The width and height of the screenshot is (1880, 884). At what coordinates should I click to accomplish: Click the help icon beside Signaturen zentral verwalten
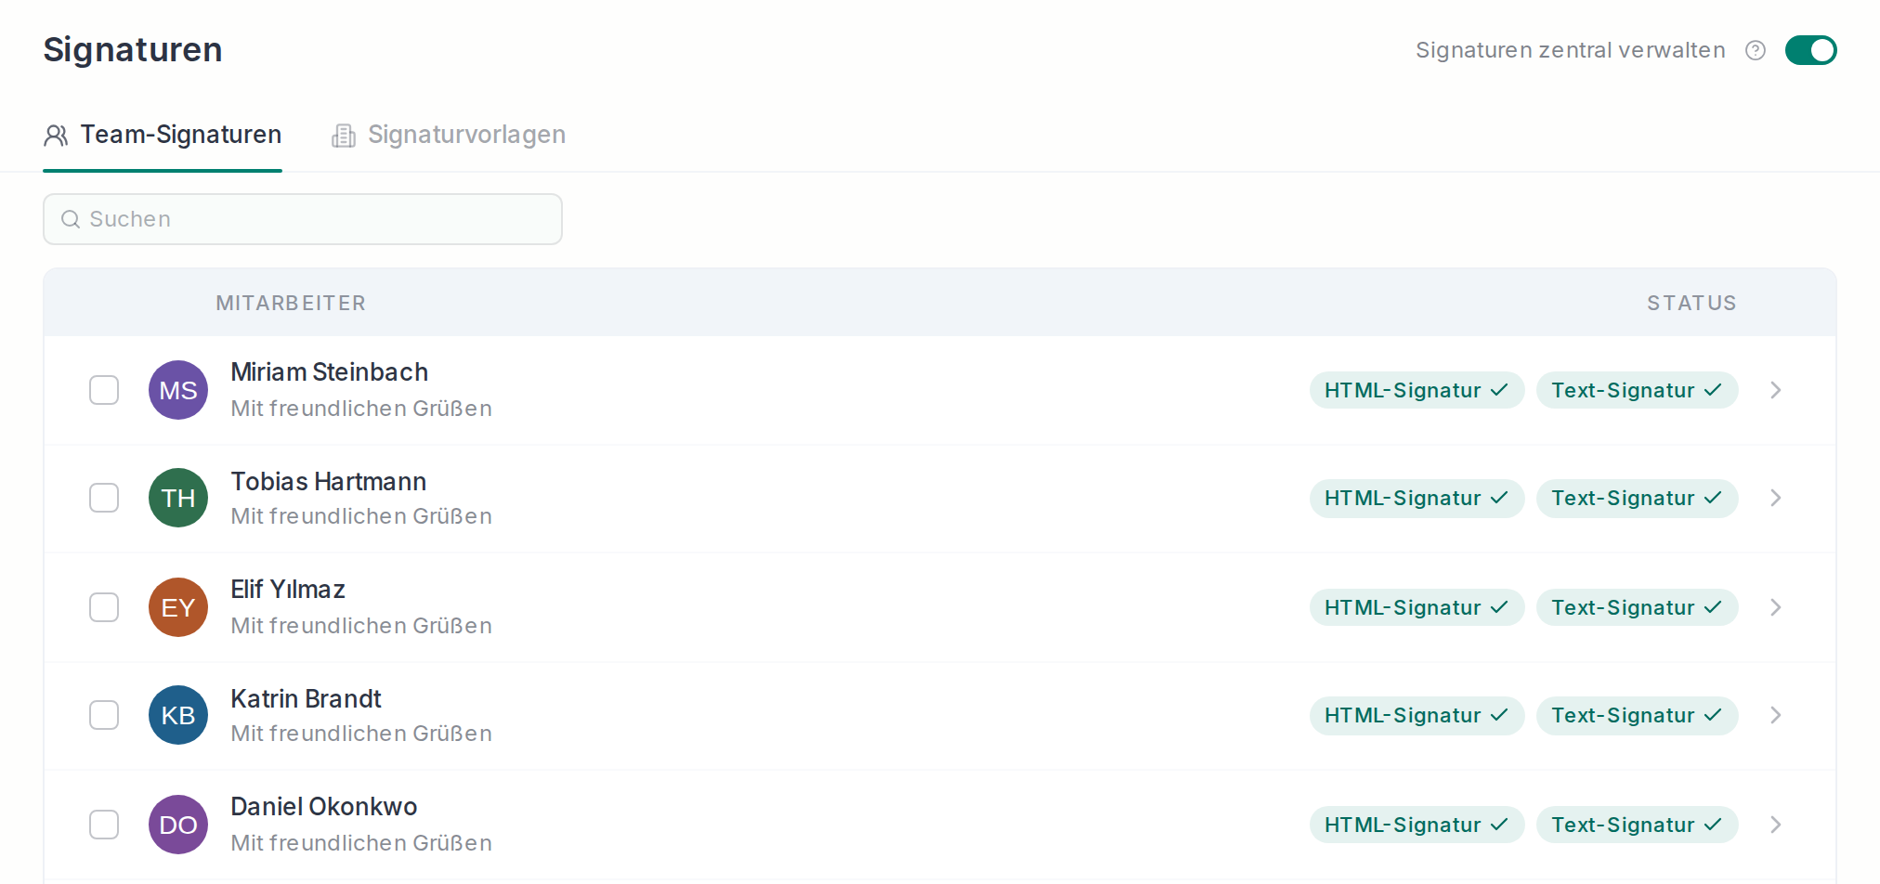[1755, 50]
